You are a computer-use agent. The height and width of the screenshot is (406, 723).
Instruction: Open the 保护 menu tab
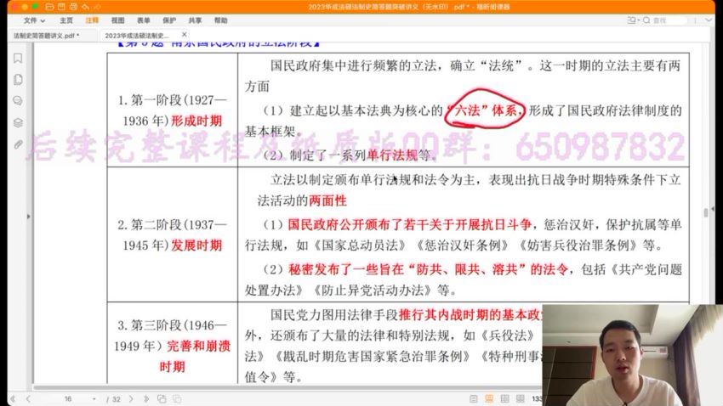(x=168, y=20)
